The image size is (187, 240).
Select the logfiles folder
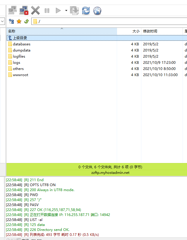[19, 56]
